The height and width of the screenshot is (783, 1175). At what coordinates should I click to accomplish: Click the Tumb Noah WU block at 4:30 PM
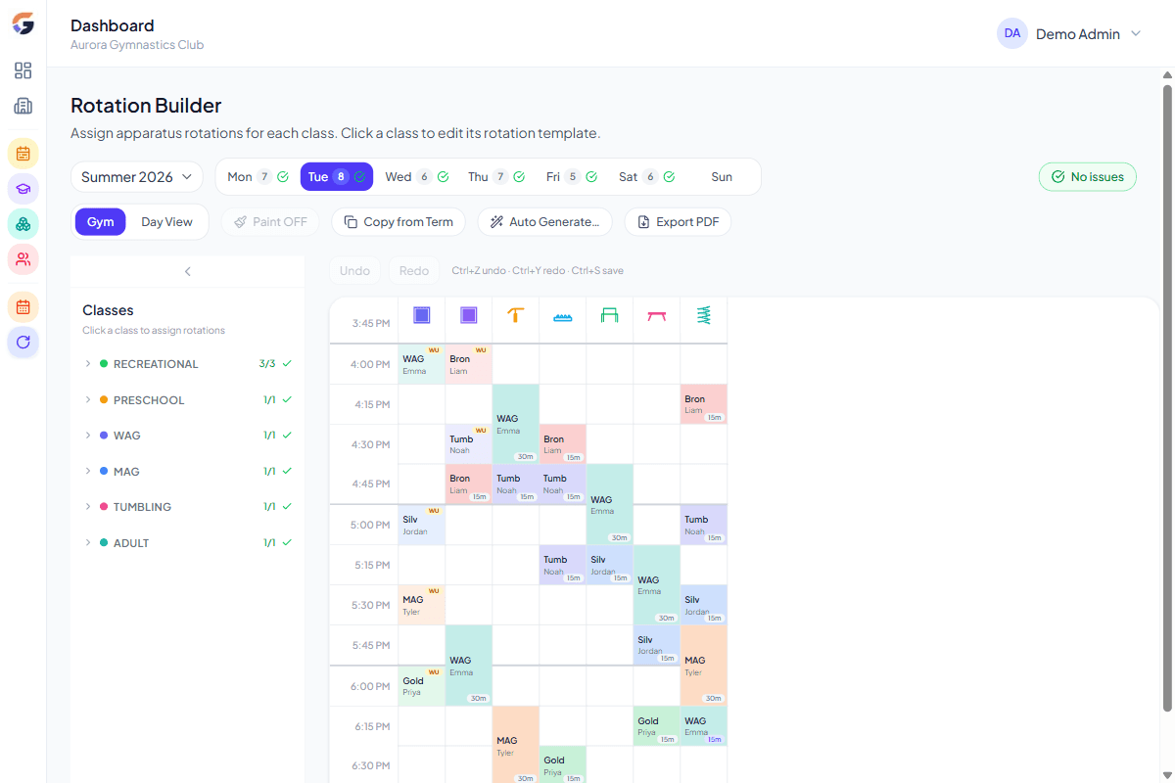[469, 444]
